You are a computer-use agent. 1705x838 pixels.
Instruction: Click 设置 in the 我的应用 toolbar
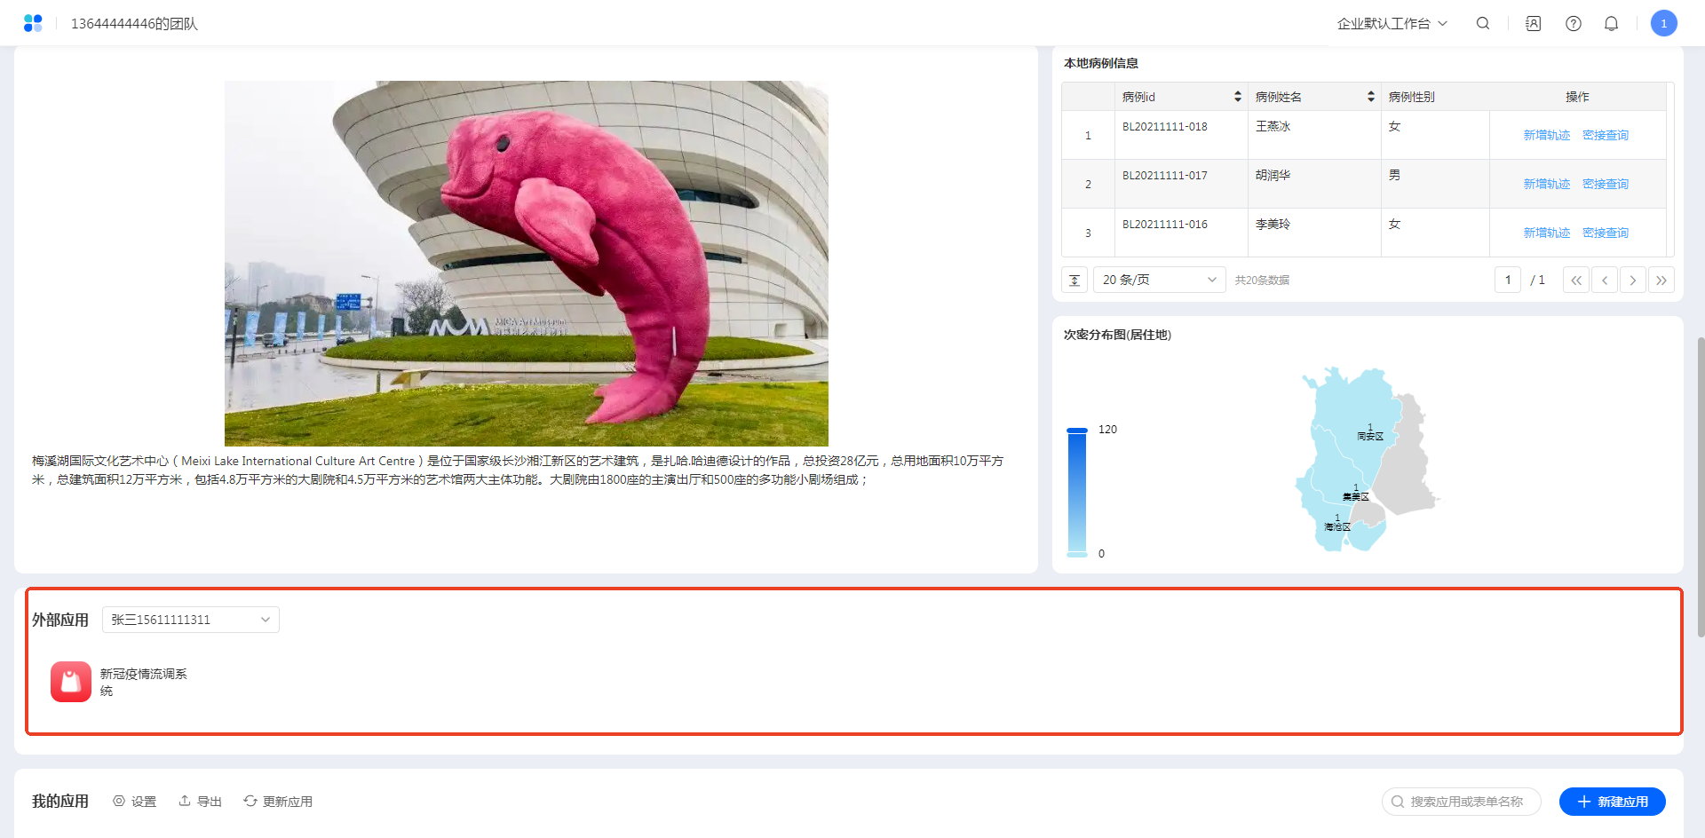point(135,802)
